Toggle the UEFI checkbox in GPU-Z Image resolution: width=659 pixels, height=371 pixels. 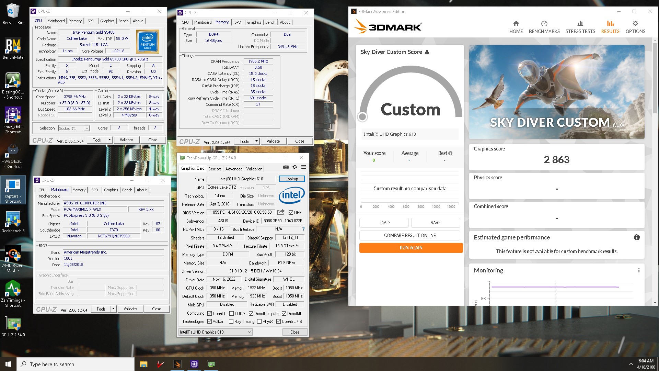(x=291, y=212)
